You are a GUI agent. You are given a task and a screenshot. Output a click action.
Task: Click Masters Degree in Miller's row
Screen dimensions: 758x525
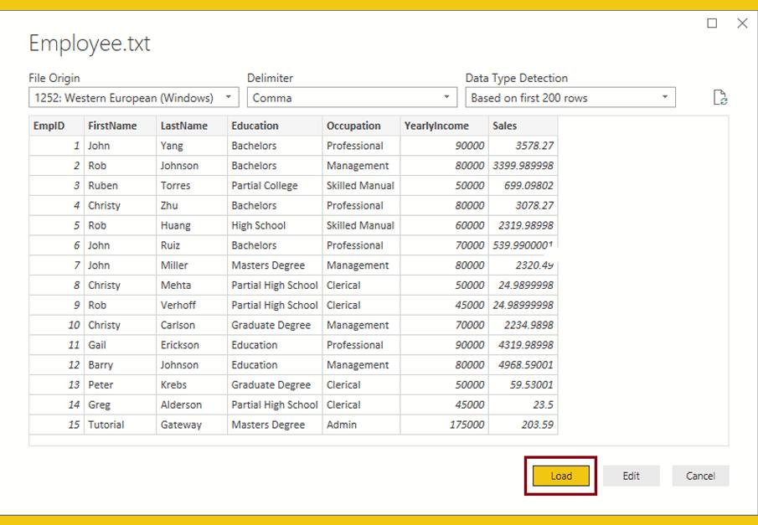(x=275, y=265)
